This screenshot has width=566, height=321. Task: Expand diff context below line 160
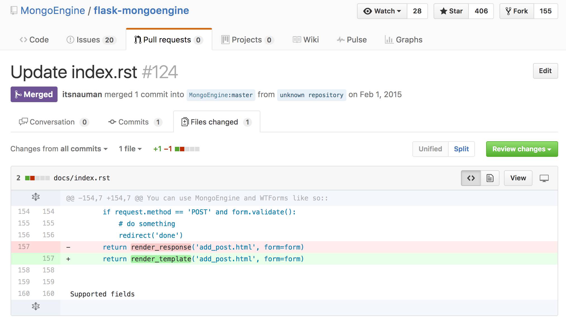click(35, 306)
